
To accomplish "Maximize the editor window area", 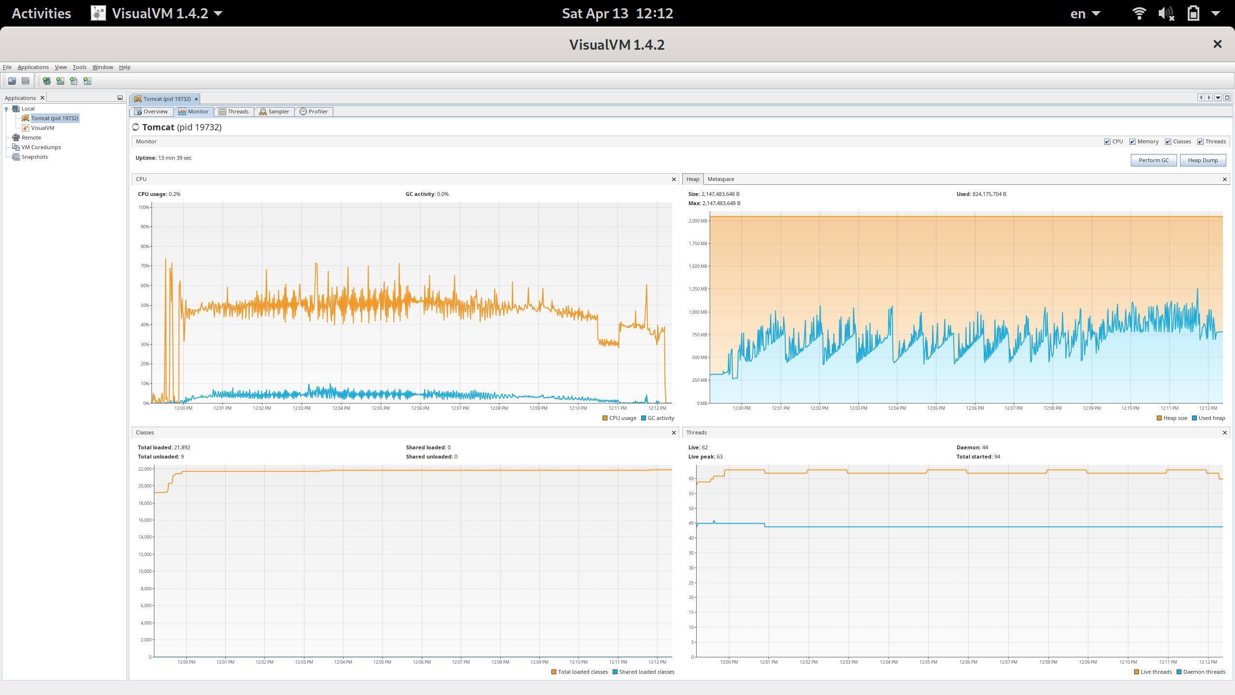I will click(1227, 98).
